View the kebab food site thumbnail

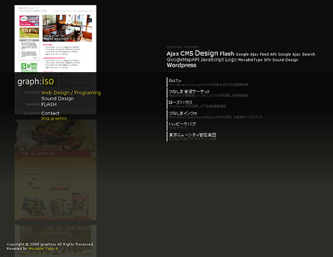click(x=55, y=170)
